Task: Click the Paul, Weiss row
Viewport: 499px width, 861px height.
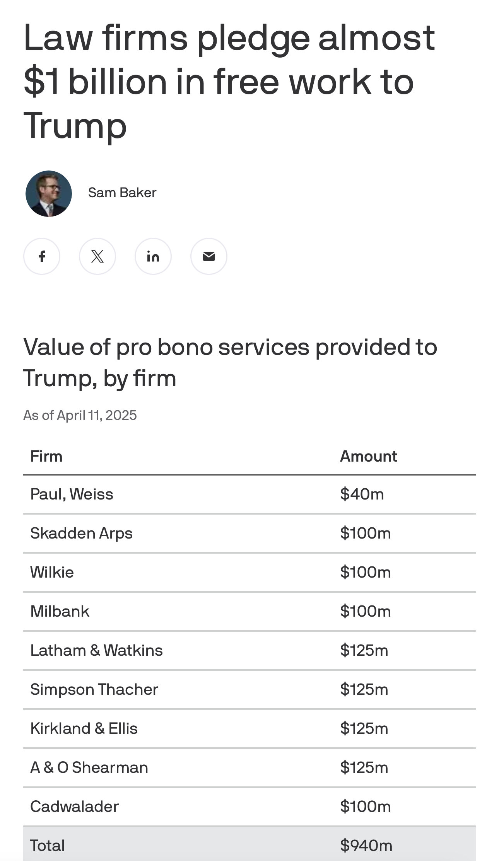Action: [x=249, y=494]
